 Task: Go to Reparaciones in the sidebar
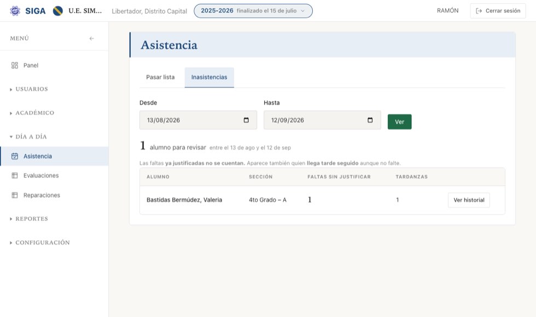click(54, 195)
